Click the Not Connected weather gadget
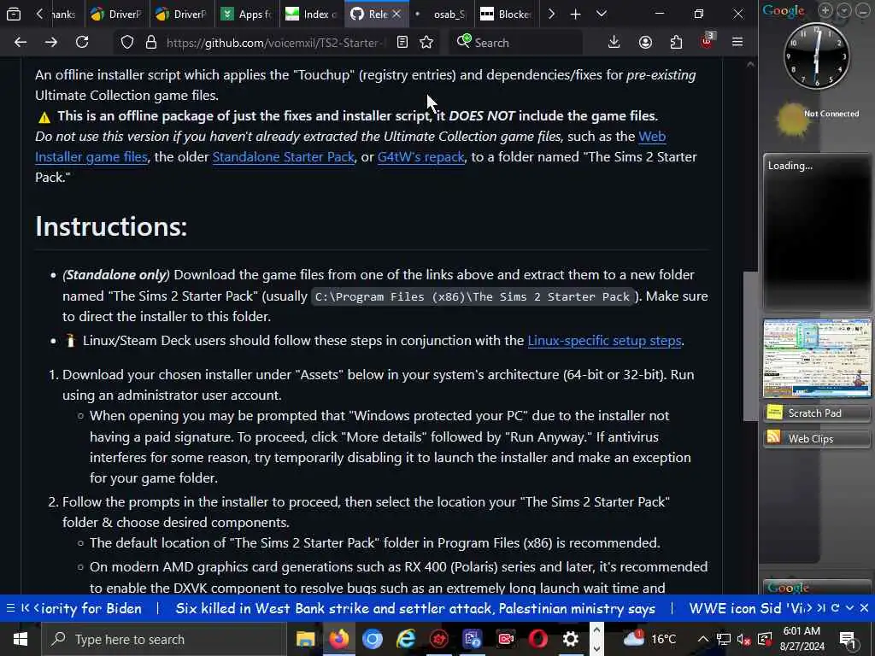Screen dimensions: 875x656 (x=818, y=119)
